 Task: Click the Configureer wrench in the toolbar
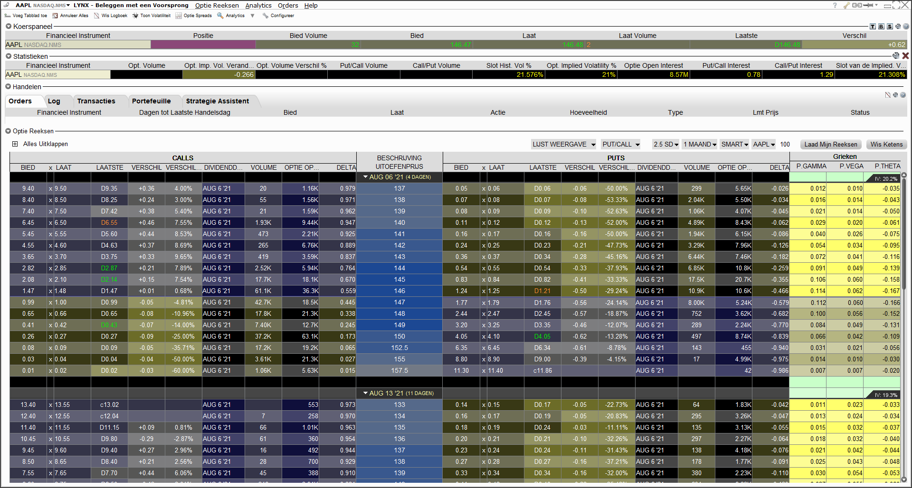266,16
